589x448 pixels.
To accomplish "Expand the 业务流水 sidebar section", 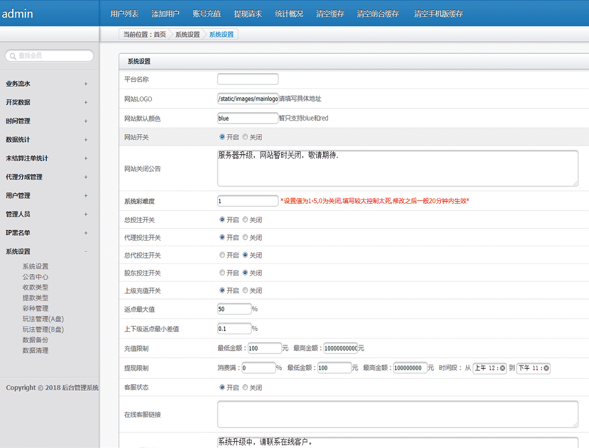I will [x=86, y=84].
